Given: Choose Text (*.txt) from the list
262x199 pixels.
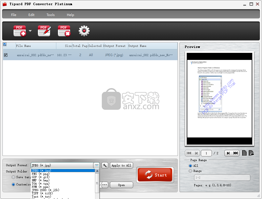Looking at the screenshot, I should [63, 197].
